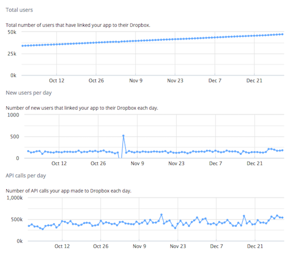The height and width of the screenshot is (257, 290).
Task: Click 'Nov 23' label under Total users chart
Action: [175, 81]
